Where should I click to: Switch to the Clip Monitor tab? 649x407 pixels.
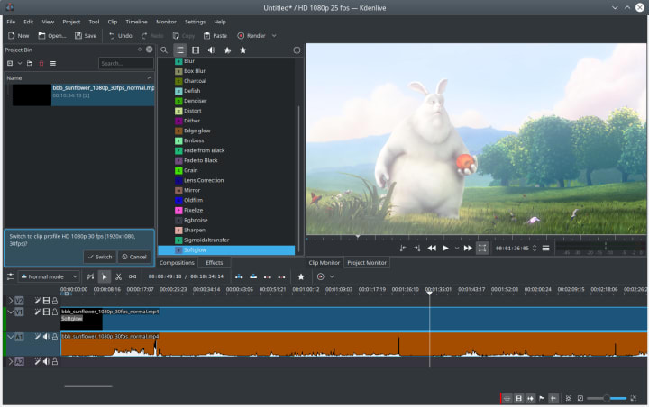click(x=324, y=263)
